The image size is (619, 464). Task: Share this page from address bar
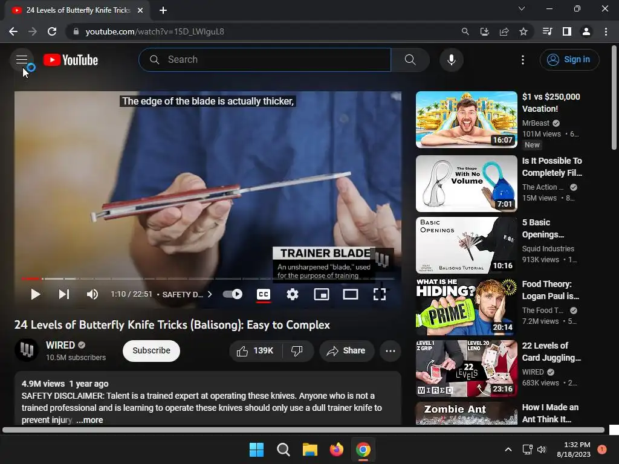[504, 31]
